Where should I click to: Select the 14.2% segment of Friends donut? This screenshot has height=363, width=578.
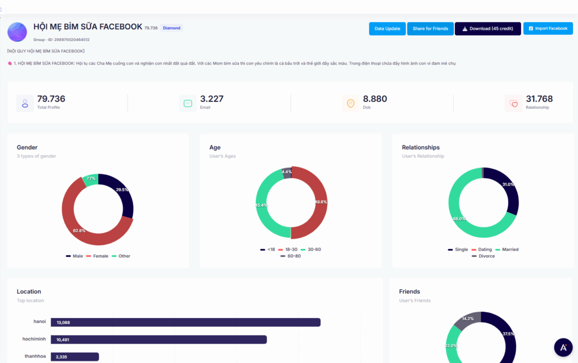tap(467, 320)
